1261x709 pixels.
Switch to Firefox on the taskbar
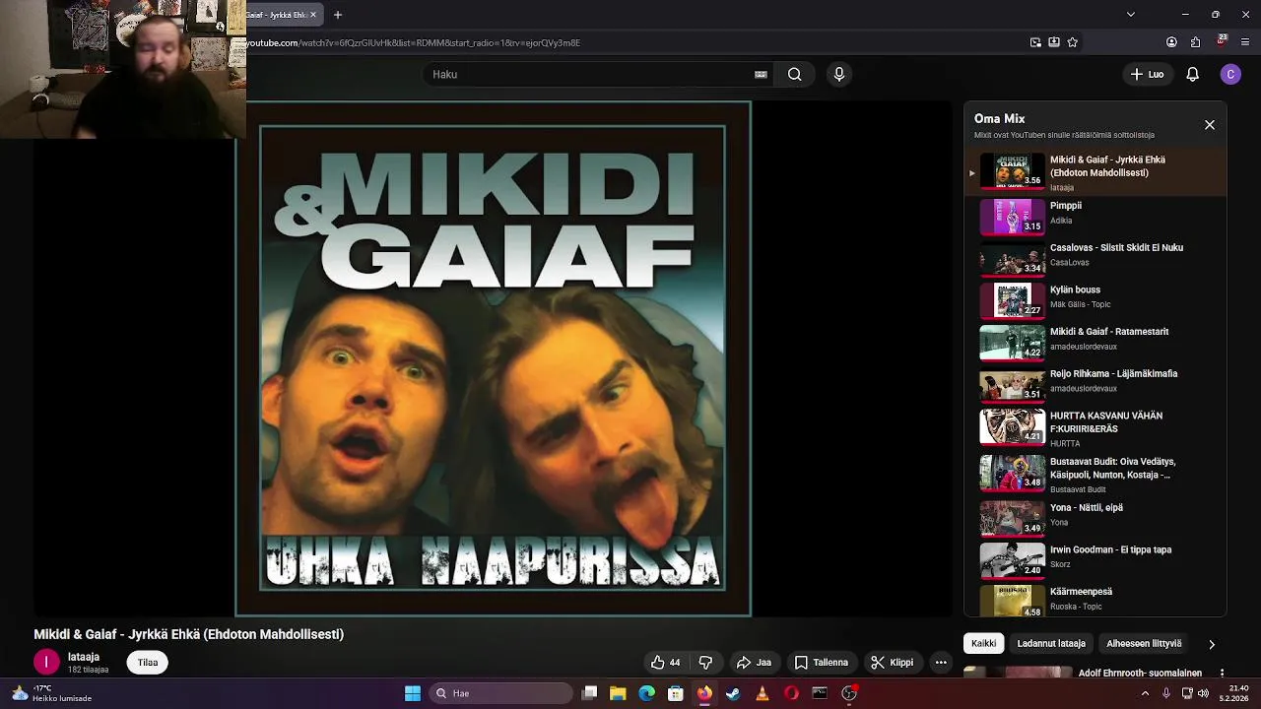[x=704, y=693]
